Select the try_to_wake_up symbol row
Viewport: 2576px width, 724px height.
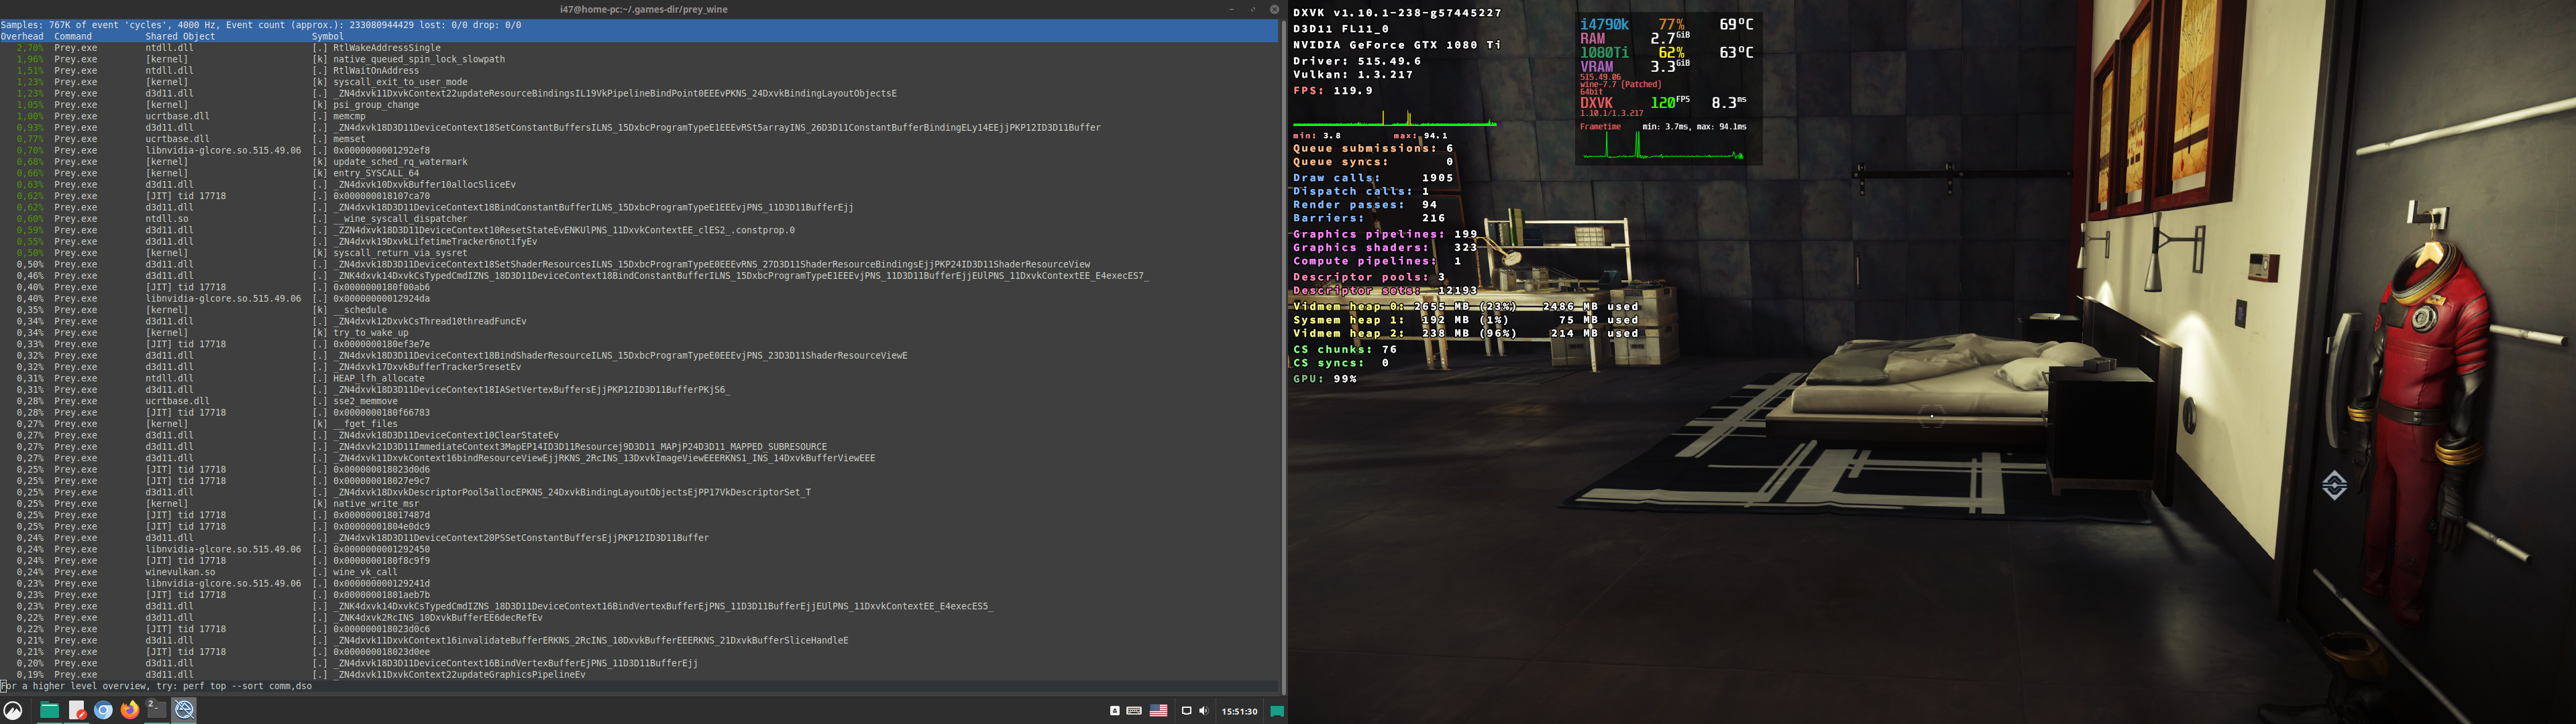(x=640, y=333)
